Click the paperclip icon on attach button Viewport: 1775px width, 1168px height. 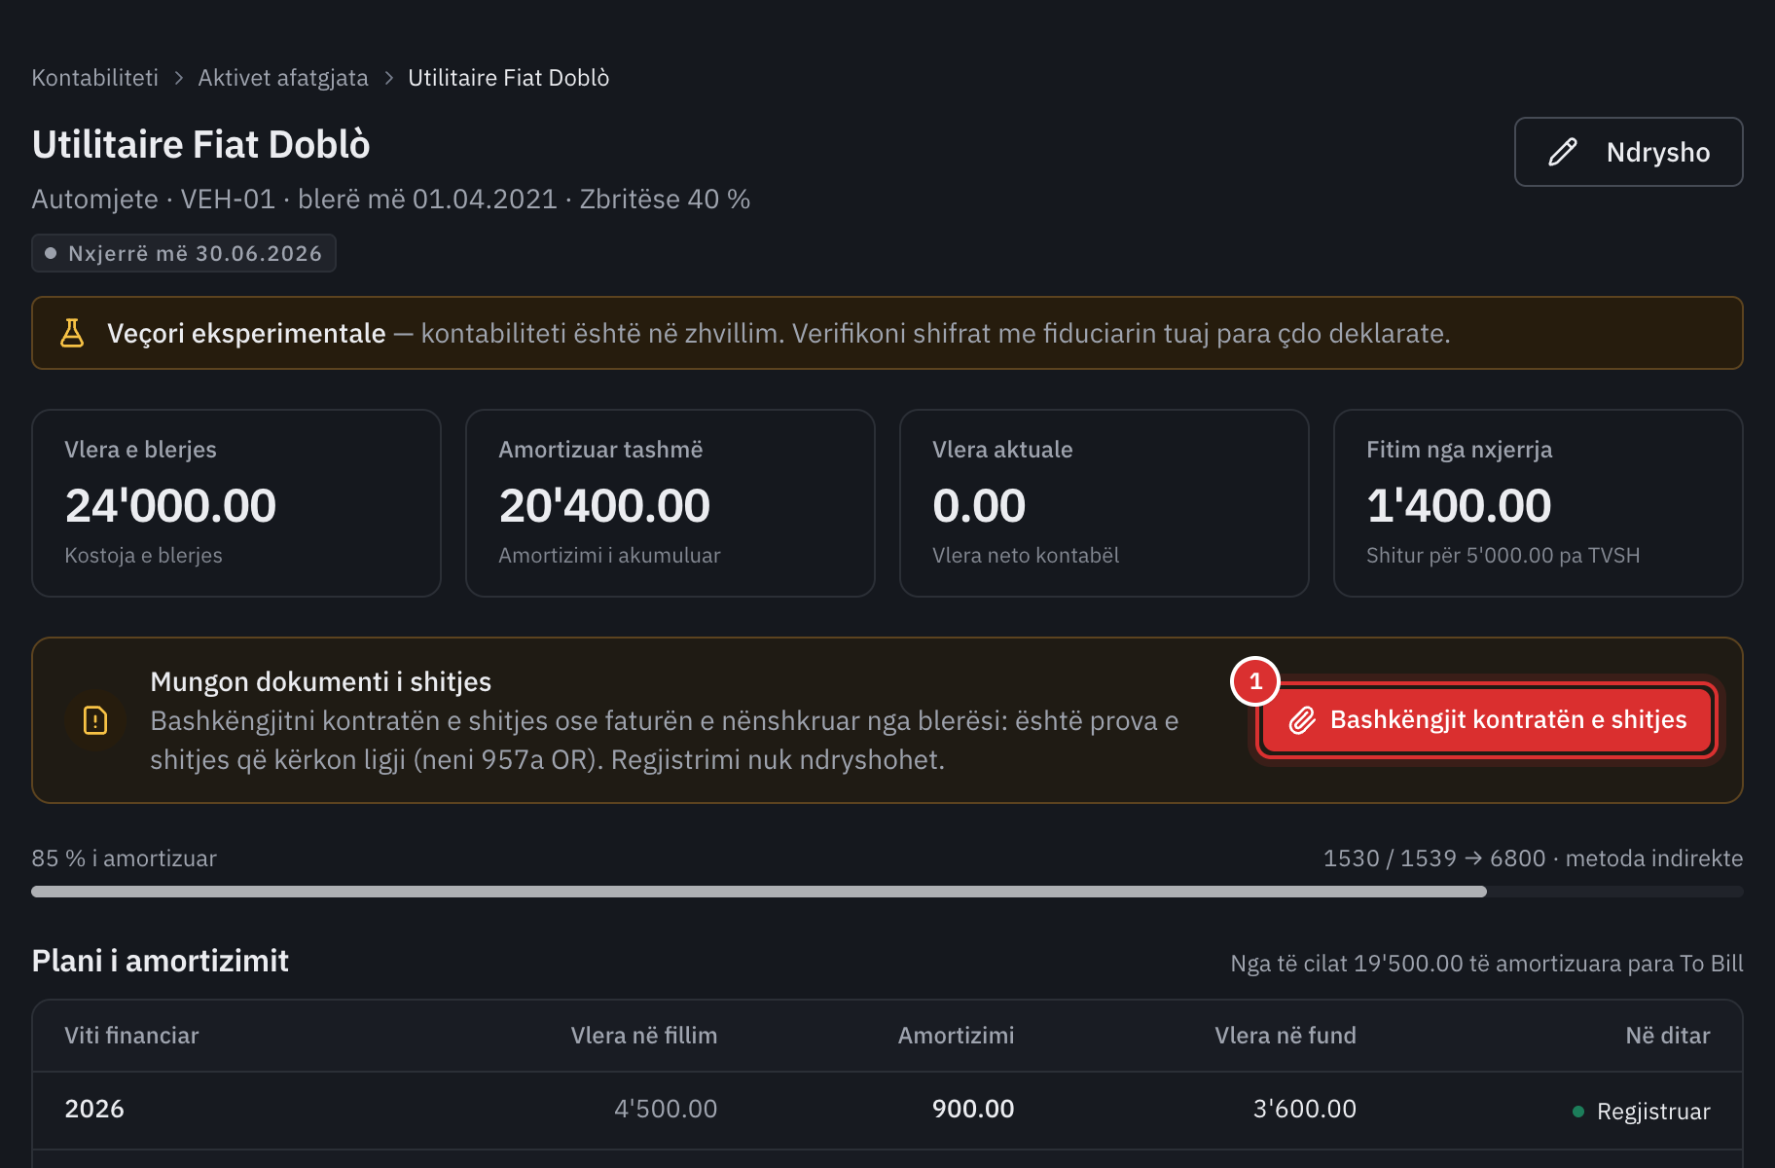click(x=1302, y=720)
